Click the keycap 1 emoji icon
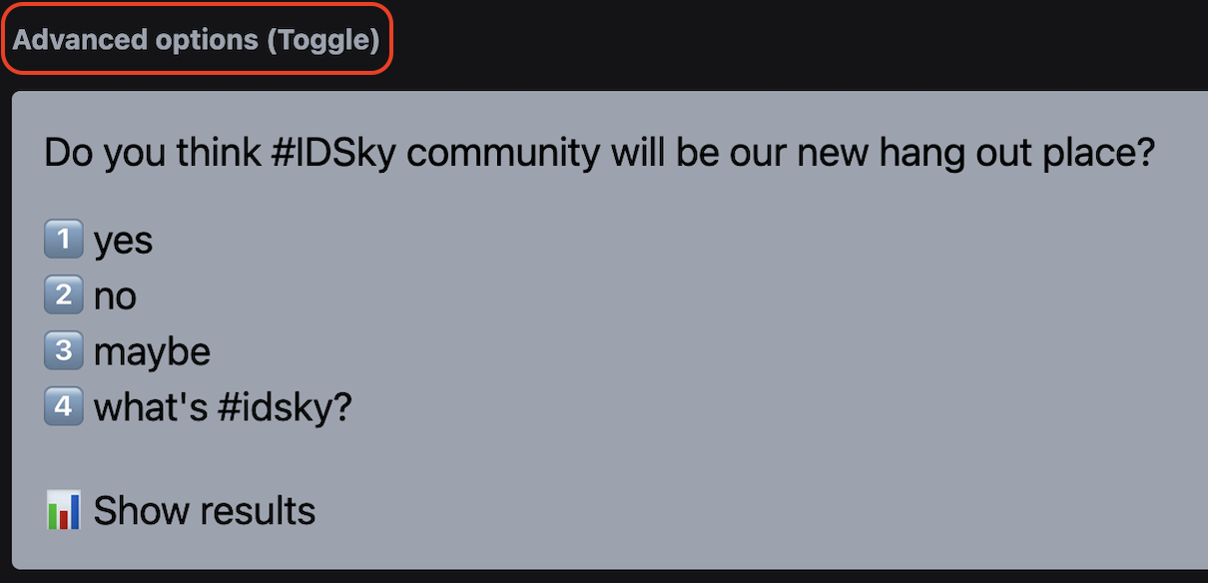This screenshot has width=1208, height=583. (64, 241)
